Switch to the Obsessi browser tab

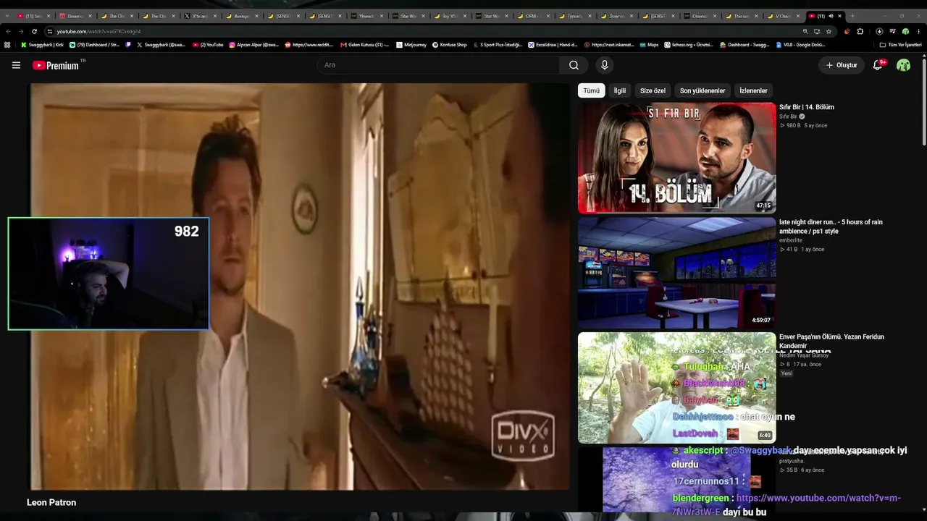tap(700, 16)
